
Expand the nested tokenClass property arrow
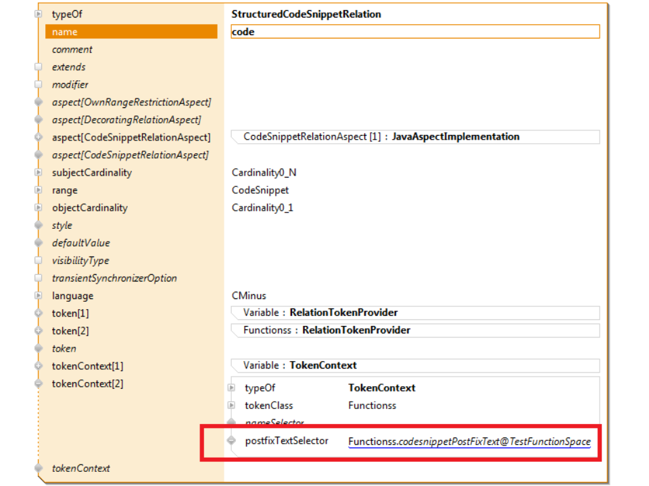click(x=231, y=406)
